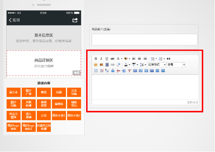Insert a blockquote using the quote icon

point(168,59)
